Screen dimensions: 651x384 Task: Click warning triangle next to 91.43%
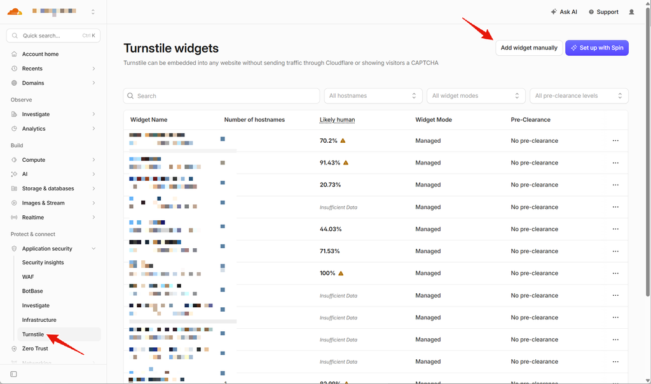pos(346,162)
